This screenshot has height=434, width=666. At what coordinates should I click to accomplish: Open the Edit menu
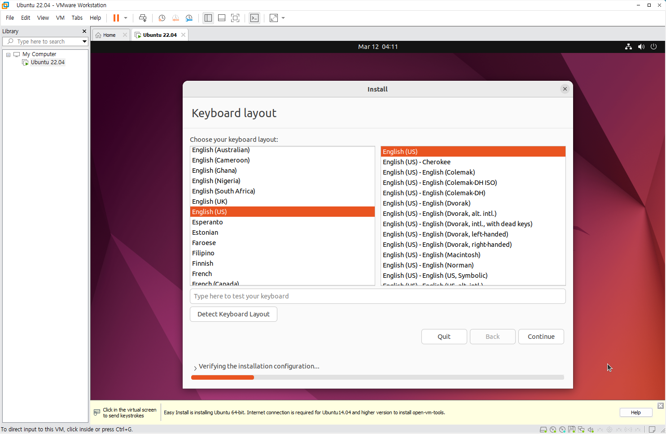26,18
